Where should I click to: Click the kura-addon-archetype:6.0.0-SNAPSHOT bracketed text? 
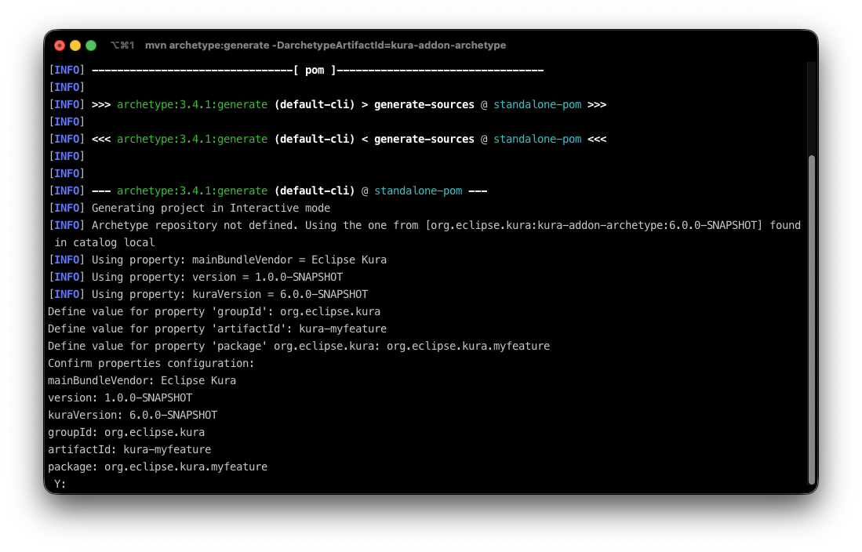tap(595, 225)
